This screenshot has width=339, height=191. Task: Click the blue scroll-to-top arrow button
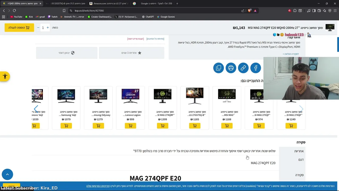pyautogui.click(x=7, y=174)
